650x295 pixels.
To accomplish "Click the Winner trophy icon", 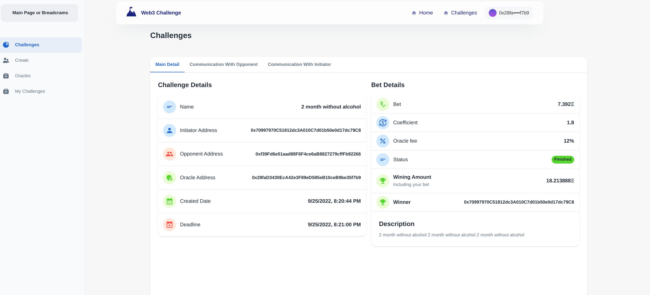I will 383,202.
